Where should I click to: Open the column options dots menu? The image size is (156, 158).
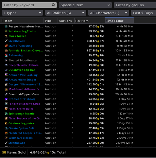pos(2,21)
